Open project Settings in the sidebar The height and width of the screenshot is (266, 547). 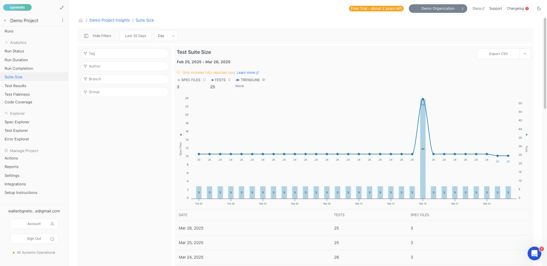[12, 176]
